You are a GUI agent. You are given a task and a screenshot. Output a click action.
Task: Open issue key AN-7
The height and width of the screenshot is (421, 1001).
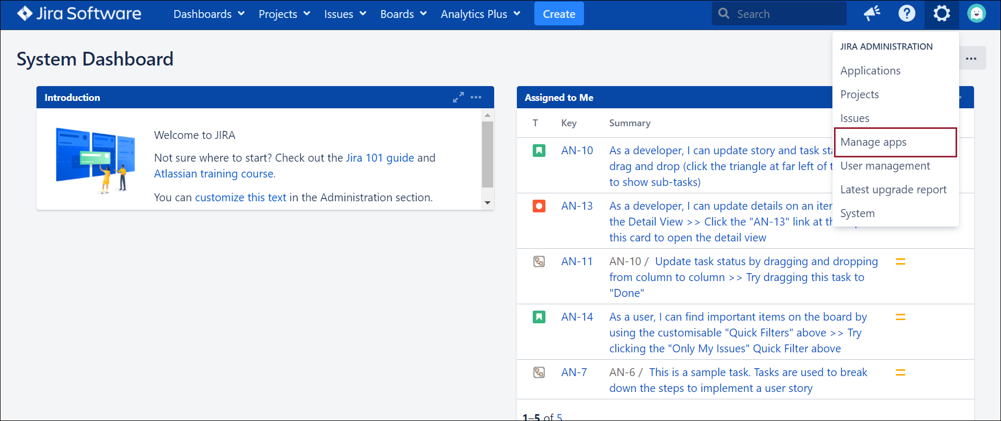pos(574,372)
